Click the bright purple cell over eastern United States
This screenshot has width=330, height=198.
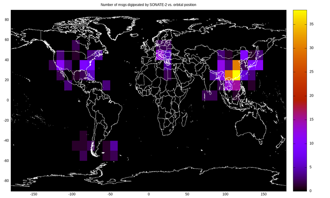[x=87, y=65]
